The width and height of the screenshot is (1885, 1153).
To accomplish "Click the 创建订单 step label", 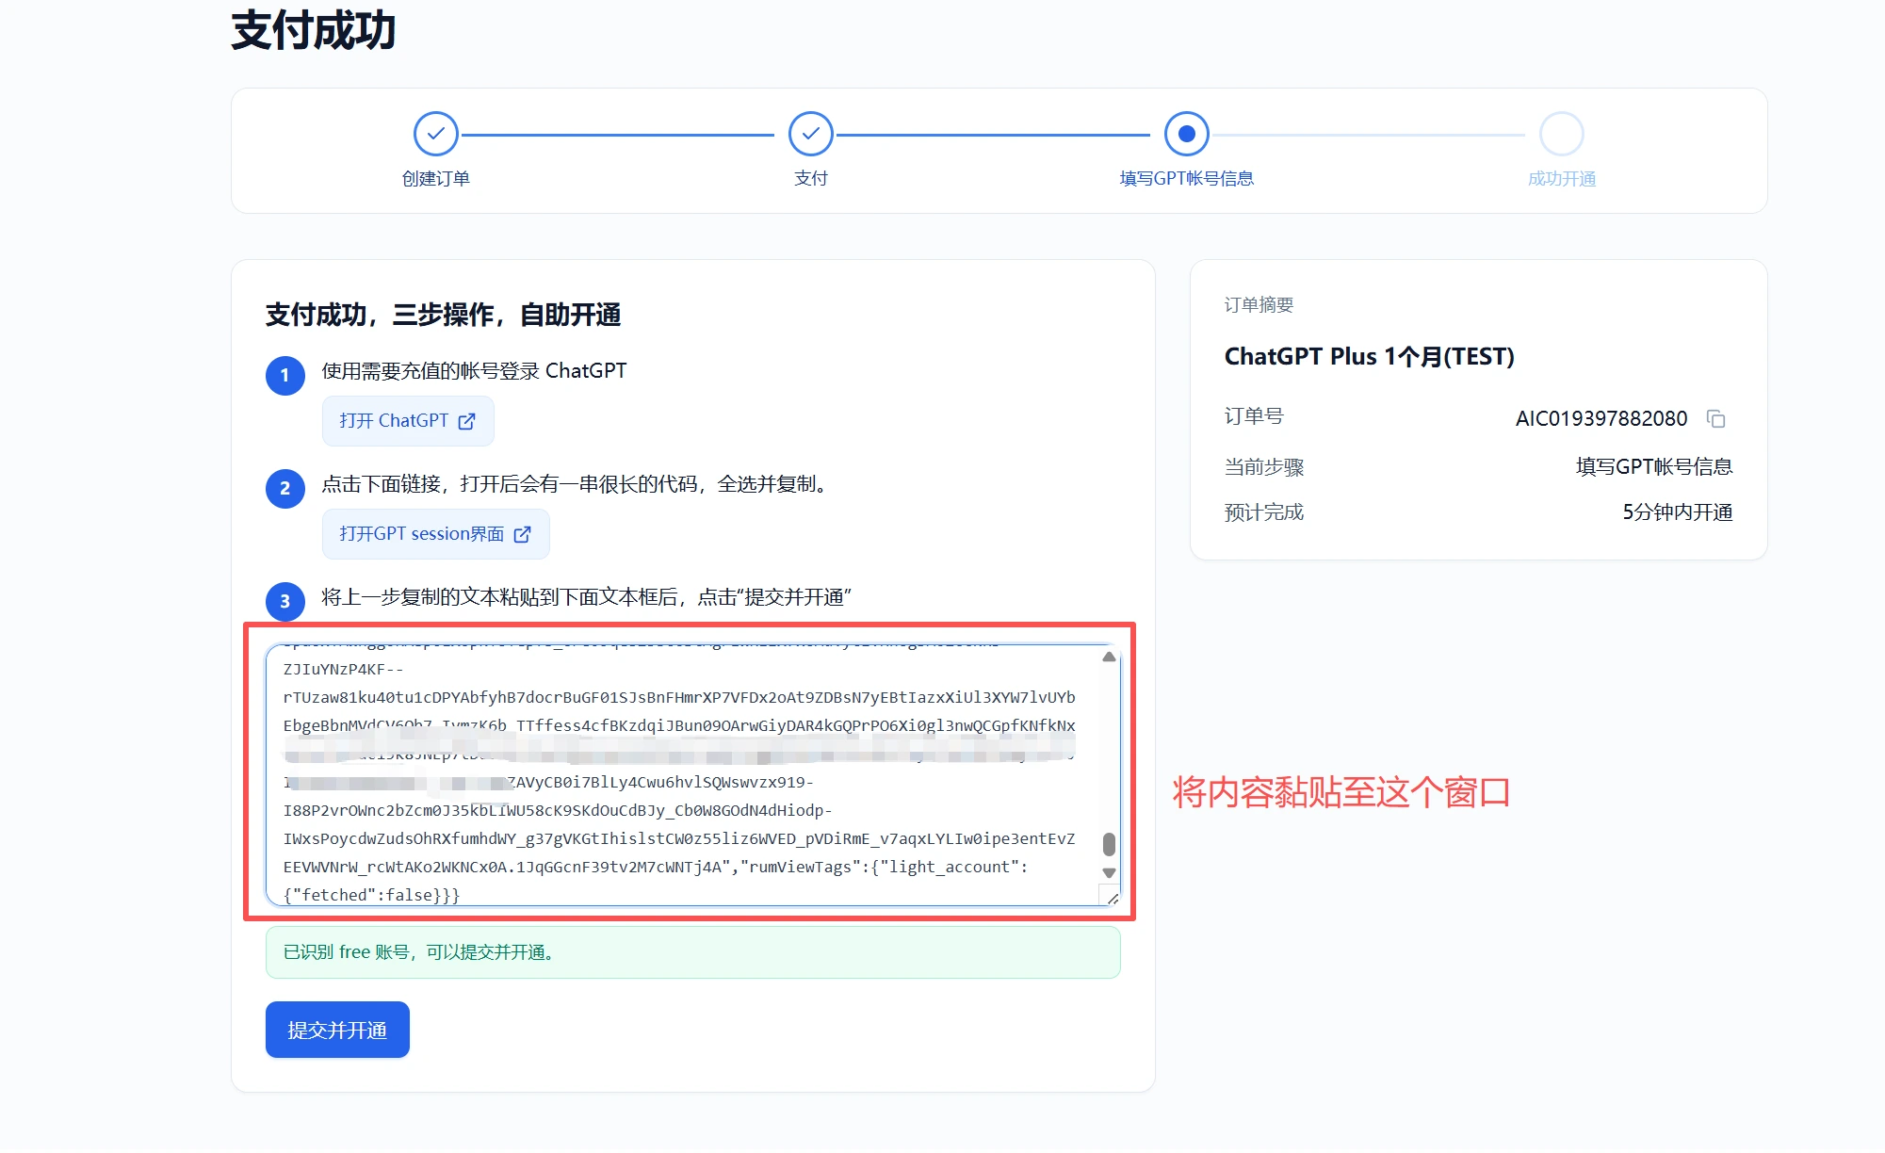I will [x=435, y=179].
